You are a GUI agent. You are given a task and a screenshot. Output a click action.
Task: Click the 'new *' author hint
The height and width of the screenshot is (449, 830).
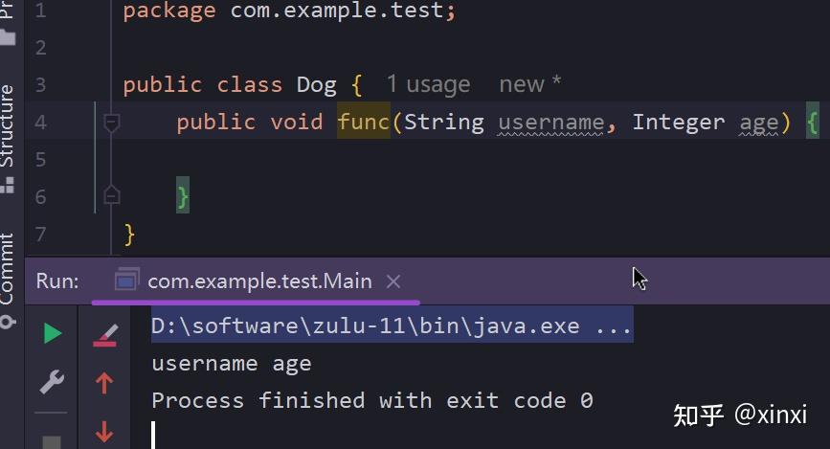(529, 84)
